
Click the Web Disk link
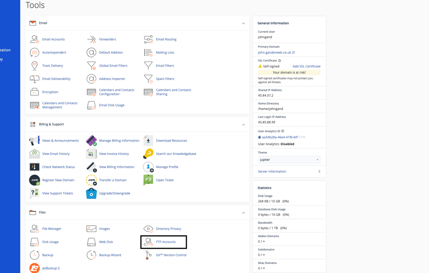coord(106,242)
